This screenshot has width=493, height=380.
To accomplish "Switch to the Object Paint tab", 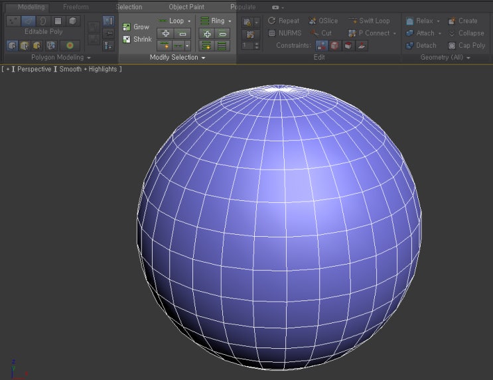I will click(186, 7).
